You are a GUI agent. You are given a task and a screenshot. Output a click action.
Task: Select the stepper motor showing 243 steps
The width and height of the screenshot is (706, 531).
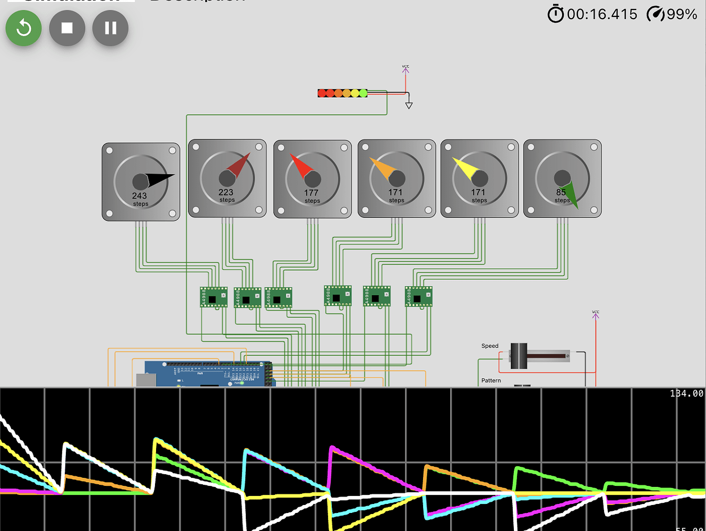pos(141,178)
